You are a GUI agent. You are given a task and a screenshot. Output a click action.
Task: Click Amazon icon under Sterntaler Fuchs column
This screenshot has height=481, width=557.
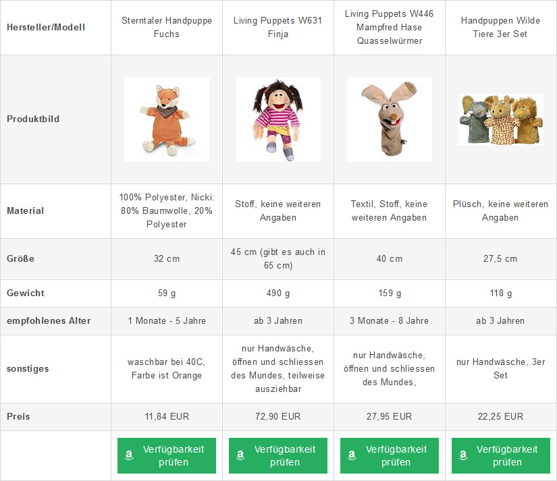[129, 455]
